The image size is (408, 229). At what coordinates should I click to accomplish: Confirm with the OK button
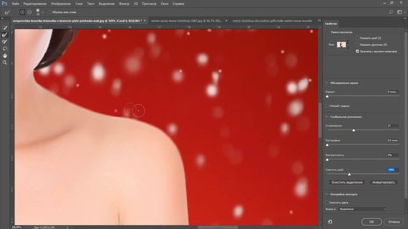tap(371, 222)
